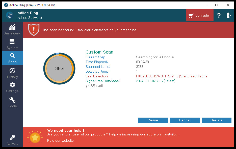Minimize the Adlice Diag window

click(x=205, y=5)
